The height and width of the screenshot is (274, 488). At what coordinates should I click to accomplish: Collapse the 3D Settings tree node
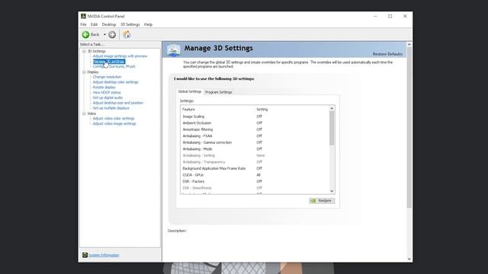click(84, 51)
